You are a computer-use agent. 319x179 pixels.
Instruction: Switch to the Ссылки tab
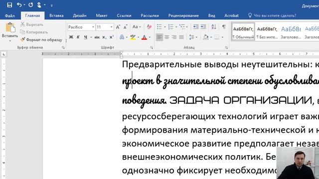(124, 15)
